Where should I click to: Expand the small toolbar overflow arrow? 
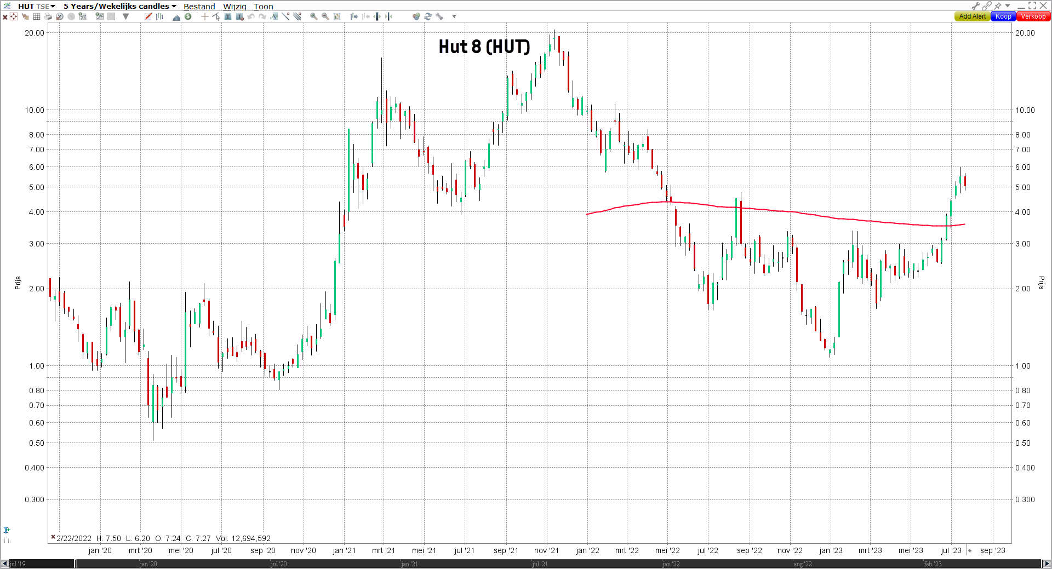[x=454, y=16]
